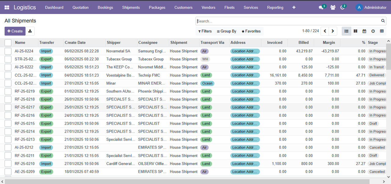
Task: Check the row RF-25-0219 checkbox
Action: (8, 91)
